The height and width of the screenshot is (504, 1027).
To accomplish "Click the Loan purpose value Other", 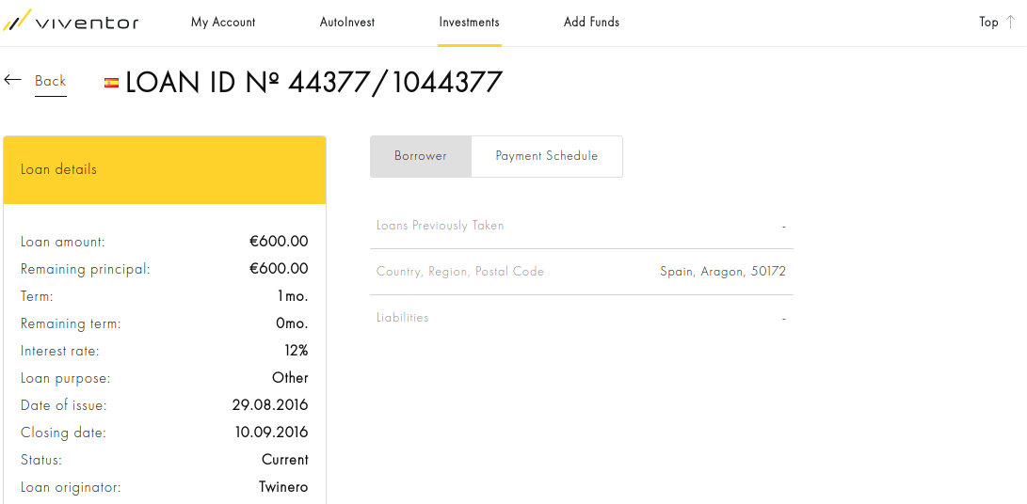I will [x=290, y=378].
